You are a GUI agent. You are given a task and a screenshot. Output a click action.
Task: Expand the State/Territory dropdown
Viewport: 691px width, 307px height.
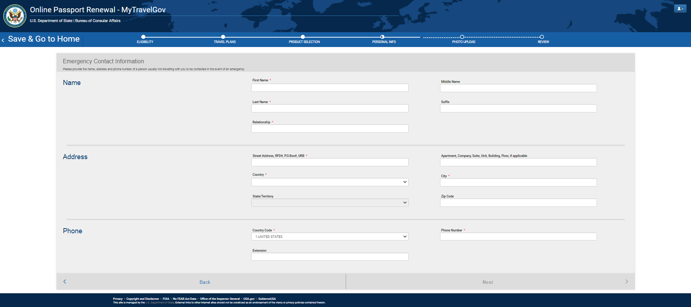(330, 203)
